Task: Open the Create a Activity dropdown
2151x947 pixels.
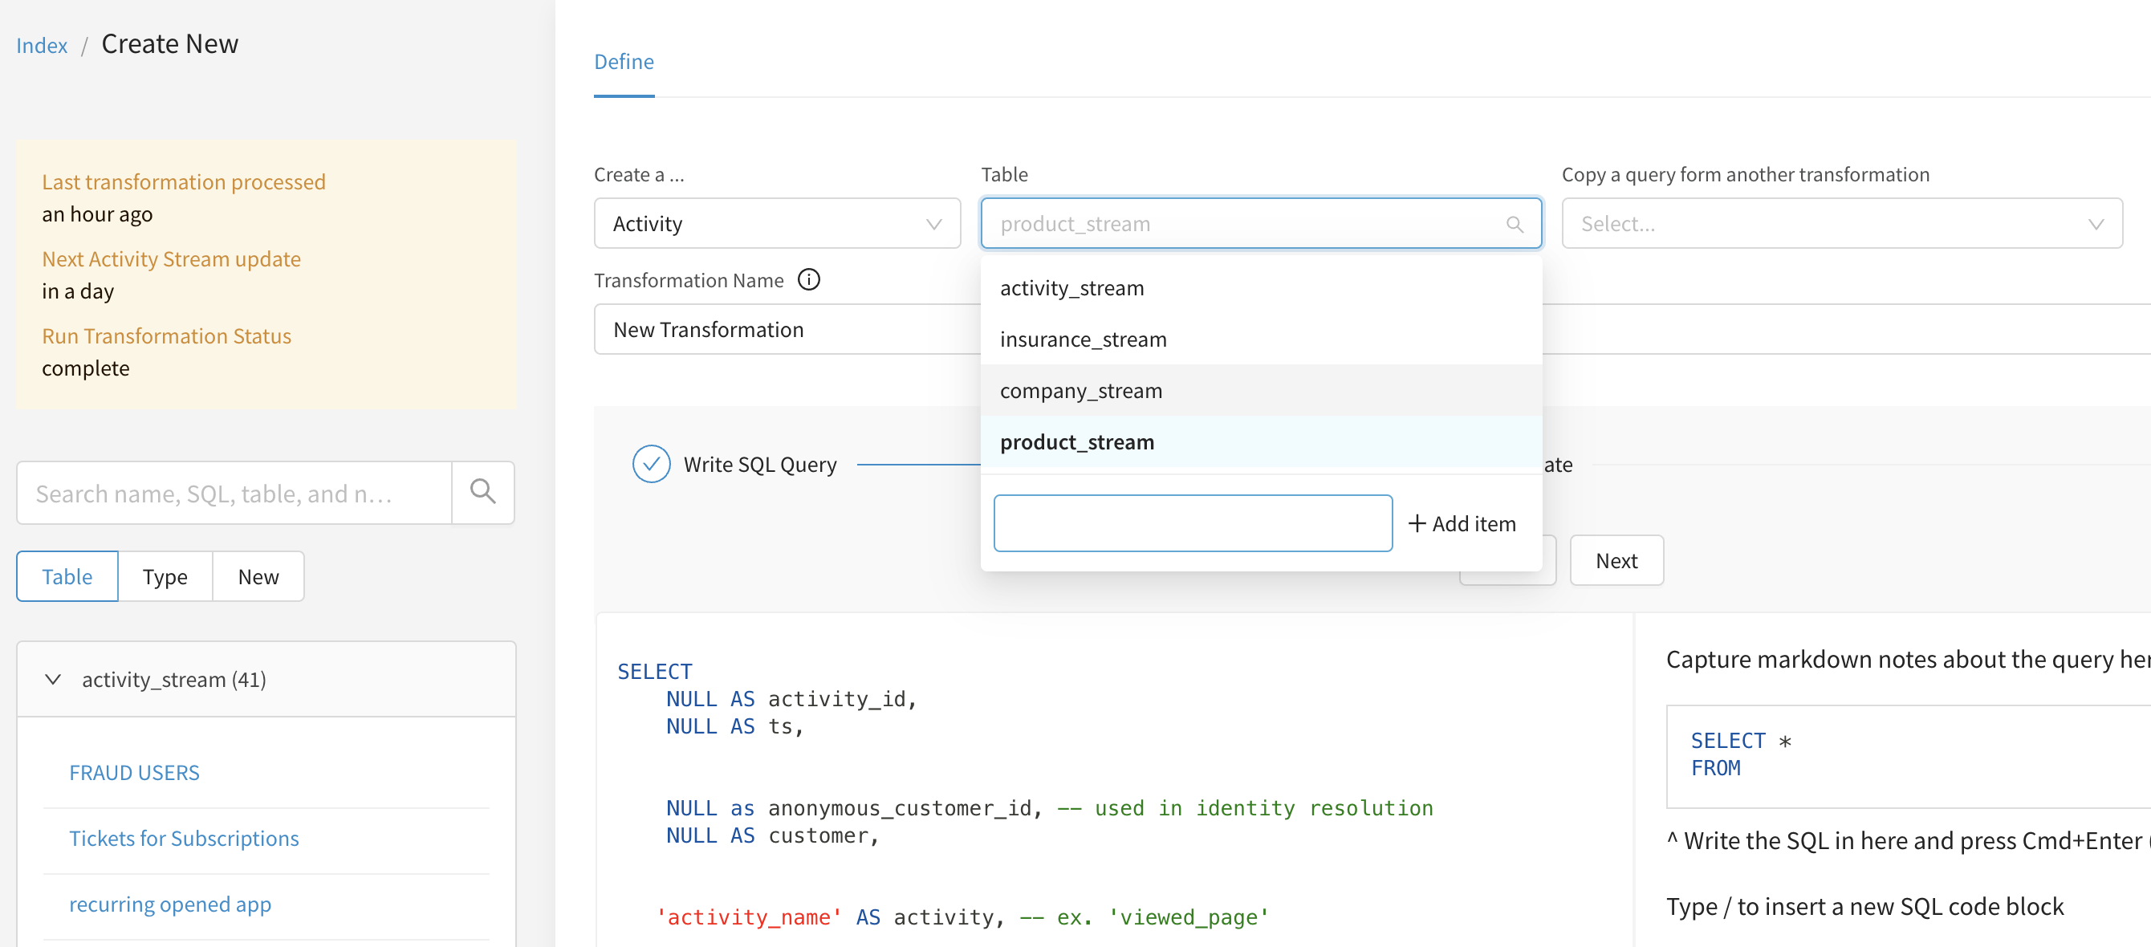Action: click(777, 224)
